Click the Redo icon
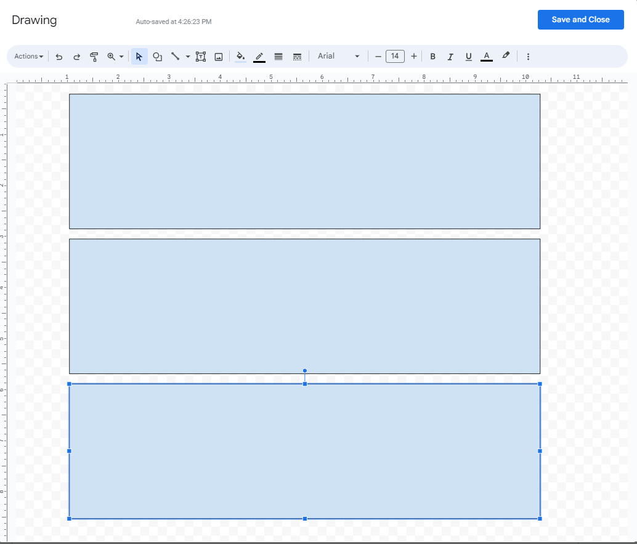The width and height of the screenshot is (637, 544). [76, 56]
